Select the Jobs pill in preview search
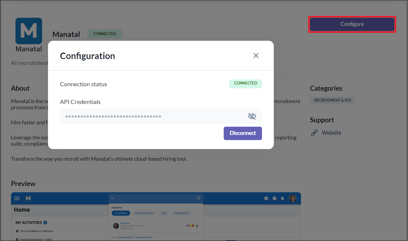Image resolution: width=408 pixels, height=241 pixels. point(164,213)
